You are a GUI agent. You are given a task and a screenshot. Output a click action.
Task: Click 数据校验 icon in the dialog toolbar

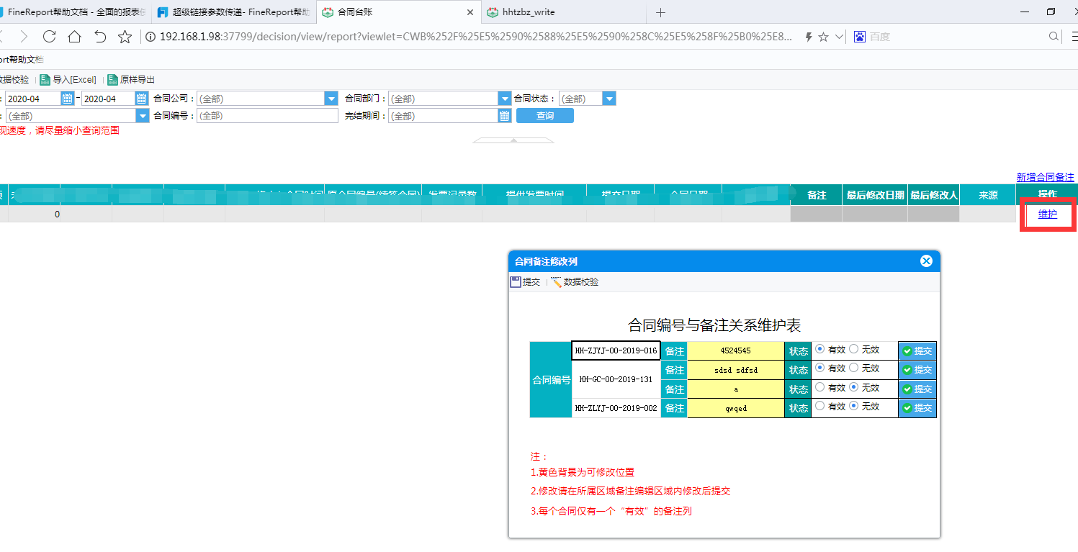point(556,282)
